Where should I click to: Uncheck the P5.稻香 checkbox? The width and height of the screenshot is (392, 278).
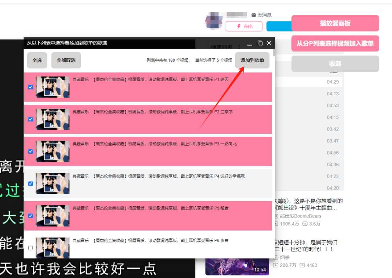pyautogui.click(x=30, y=216)
